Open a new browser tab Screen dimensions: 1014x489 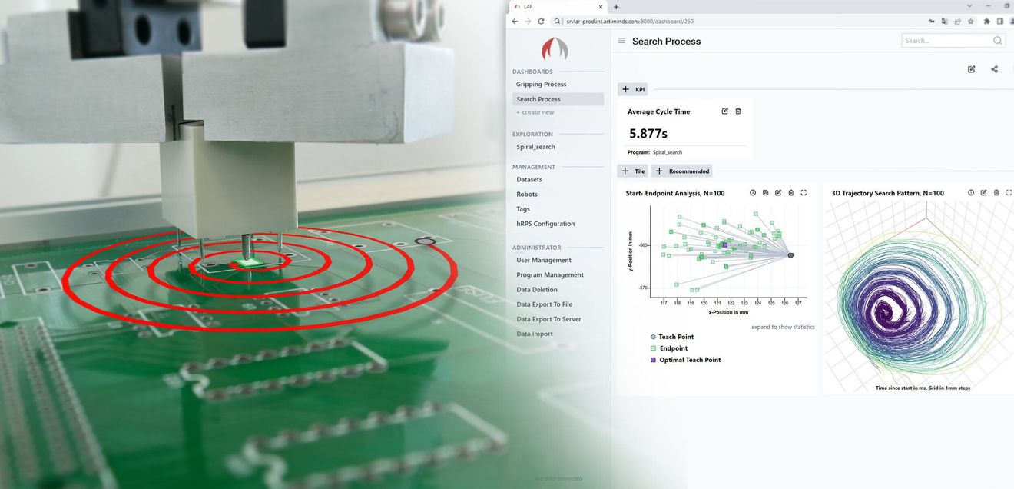(x=616, y=7)
